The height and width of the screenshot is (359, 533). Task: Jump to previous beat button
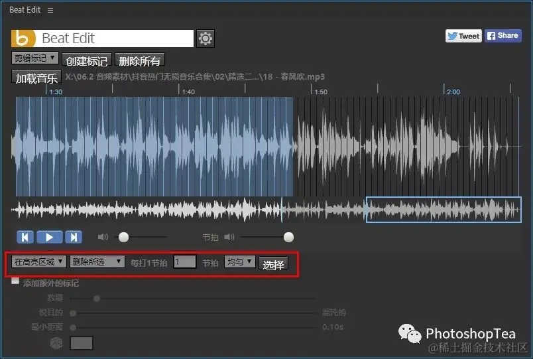[x=25, y=237]
